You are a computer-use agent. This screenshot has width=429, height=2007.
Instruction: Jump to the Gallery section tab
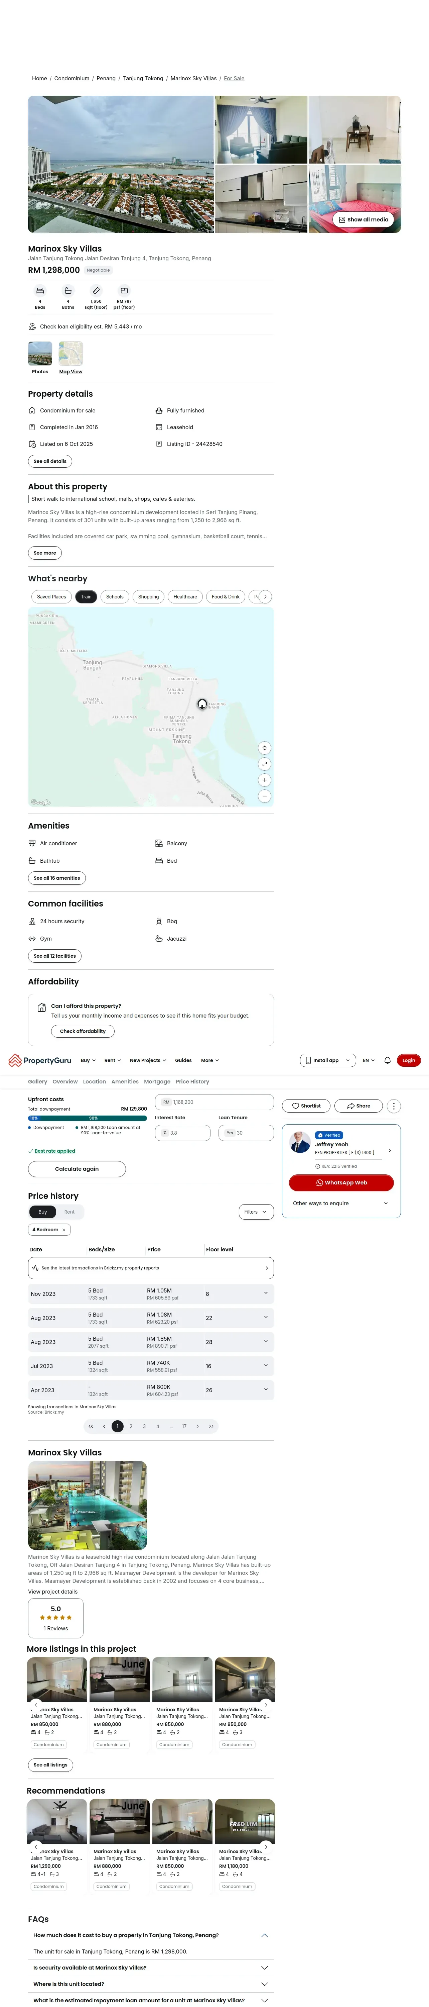pos(37,1081)
